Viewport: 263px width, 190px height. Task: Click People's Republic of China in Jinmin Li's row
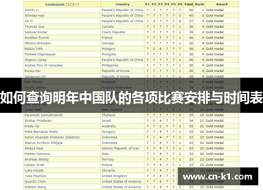click(x=123, y=10)
